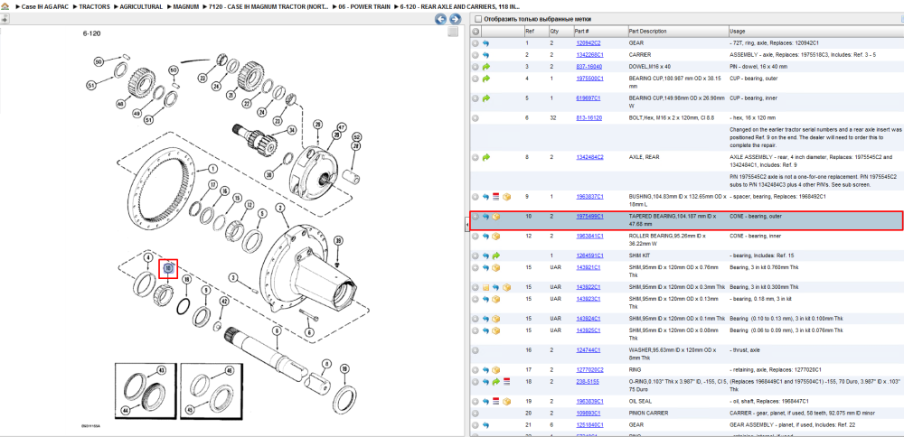The image size is (904, 437).
Task: Toggle the gray selection circle for OIL SEAL 1963839C1
Action: [476, 401]
